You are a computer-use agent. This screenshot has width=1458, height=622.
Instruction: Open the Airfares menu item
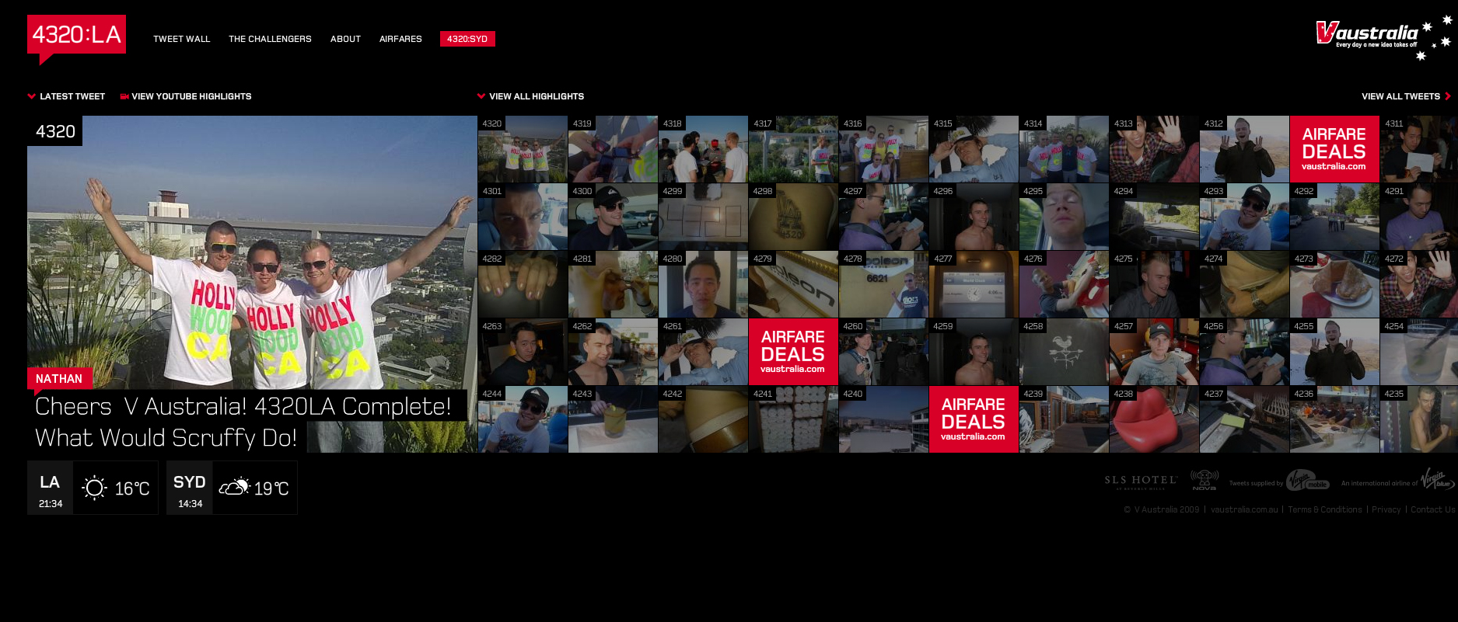tap(400, 39)
